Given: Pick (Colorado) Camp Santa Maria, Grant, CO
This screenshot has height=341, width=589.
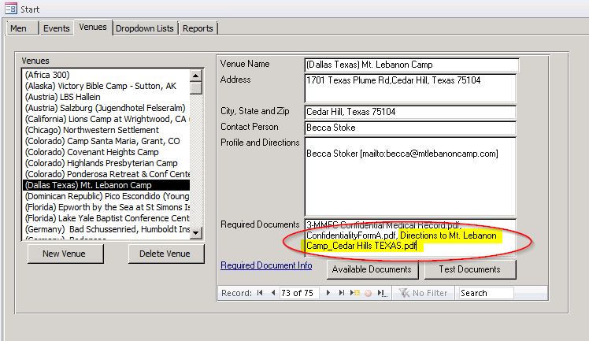Looking at the screenshot, I should click(106, 141).
